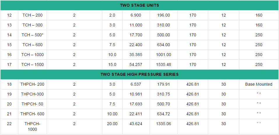Viewport: 279px width, 135px height.
Task: Select the 43.624 value cell
Action: pos(136,124)
